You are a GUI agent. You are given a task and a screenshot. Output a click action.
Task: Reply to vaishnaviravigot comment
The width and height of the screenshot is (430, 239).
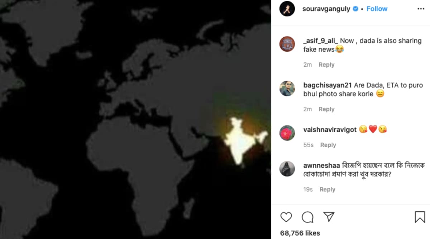click(x=328, y=145)
